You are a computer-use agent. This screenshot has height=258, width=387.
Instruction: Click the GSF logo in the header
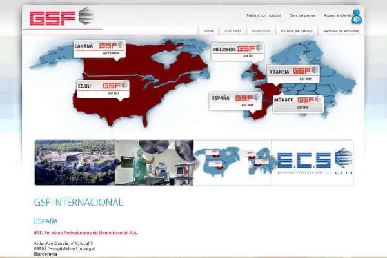tap(62, 17)
